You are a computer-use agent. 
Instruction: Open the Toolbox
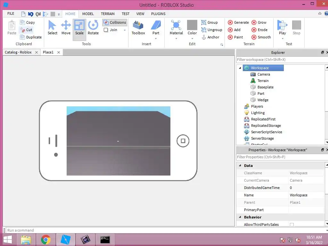(x=138, y=28)
